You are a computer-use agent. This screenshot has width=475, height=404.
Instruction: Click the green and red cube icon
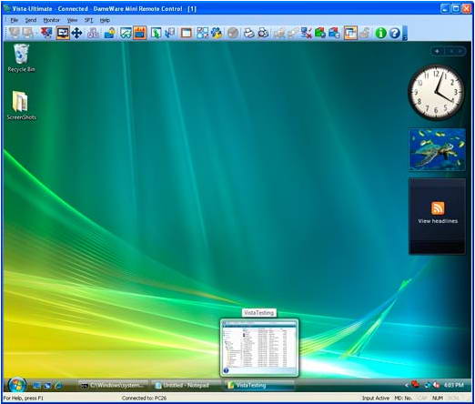tap(320, 33)
